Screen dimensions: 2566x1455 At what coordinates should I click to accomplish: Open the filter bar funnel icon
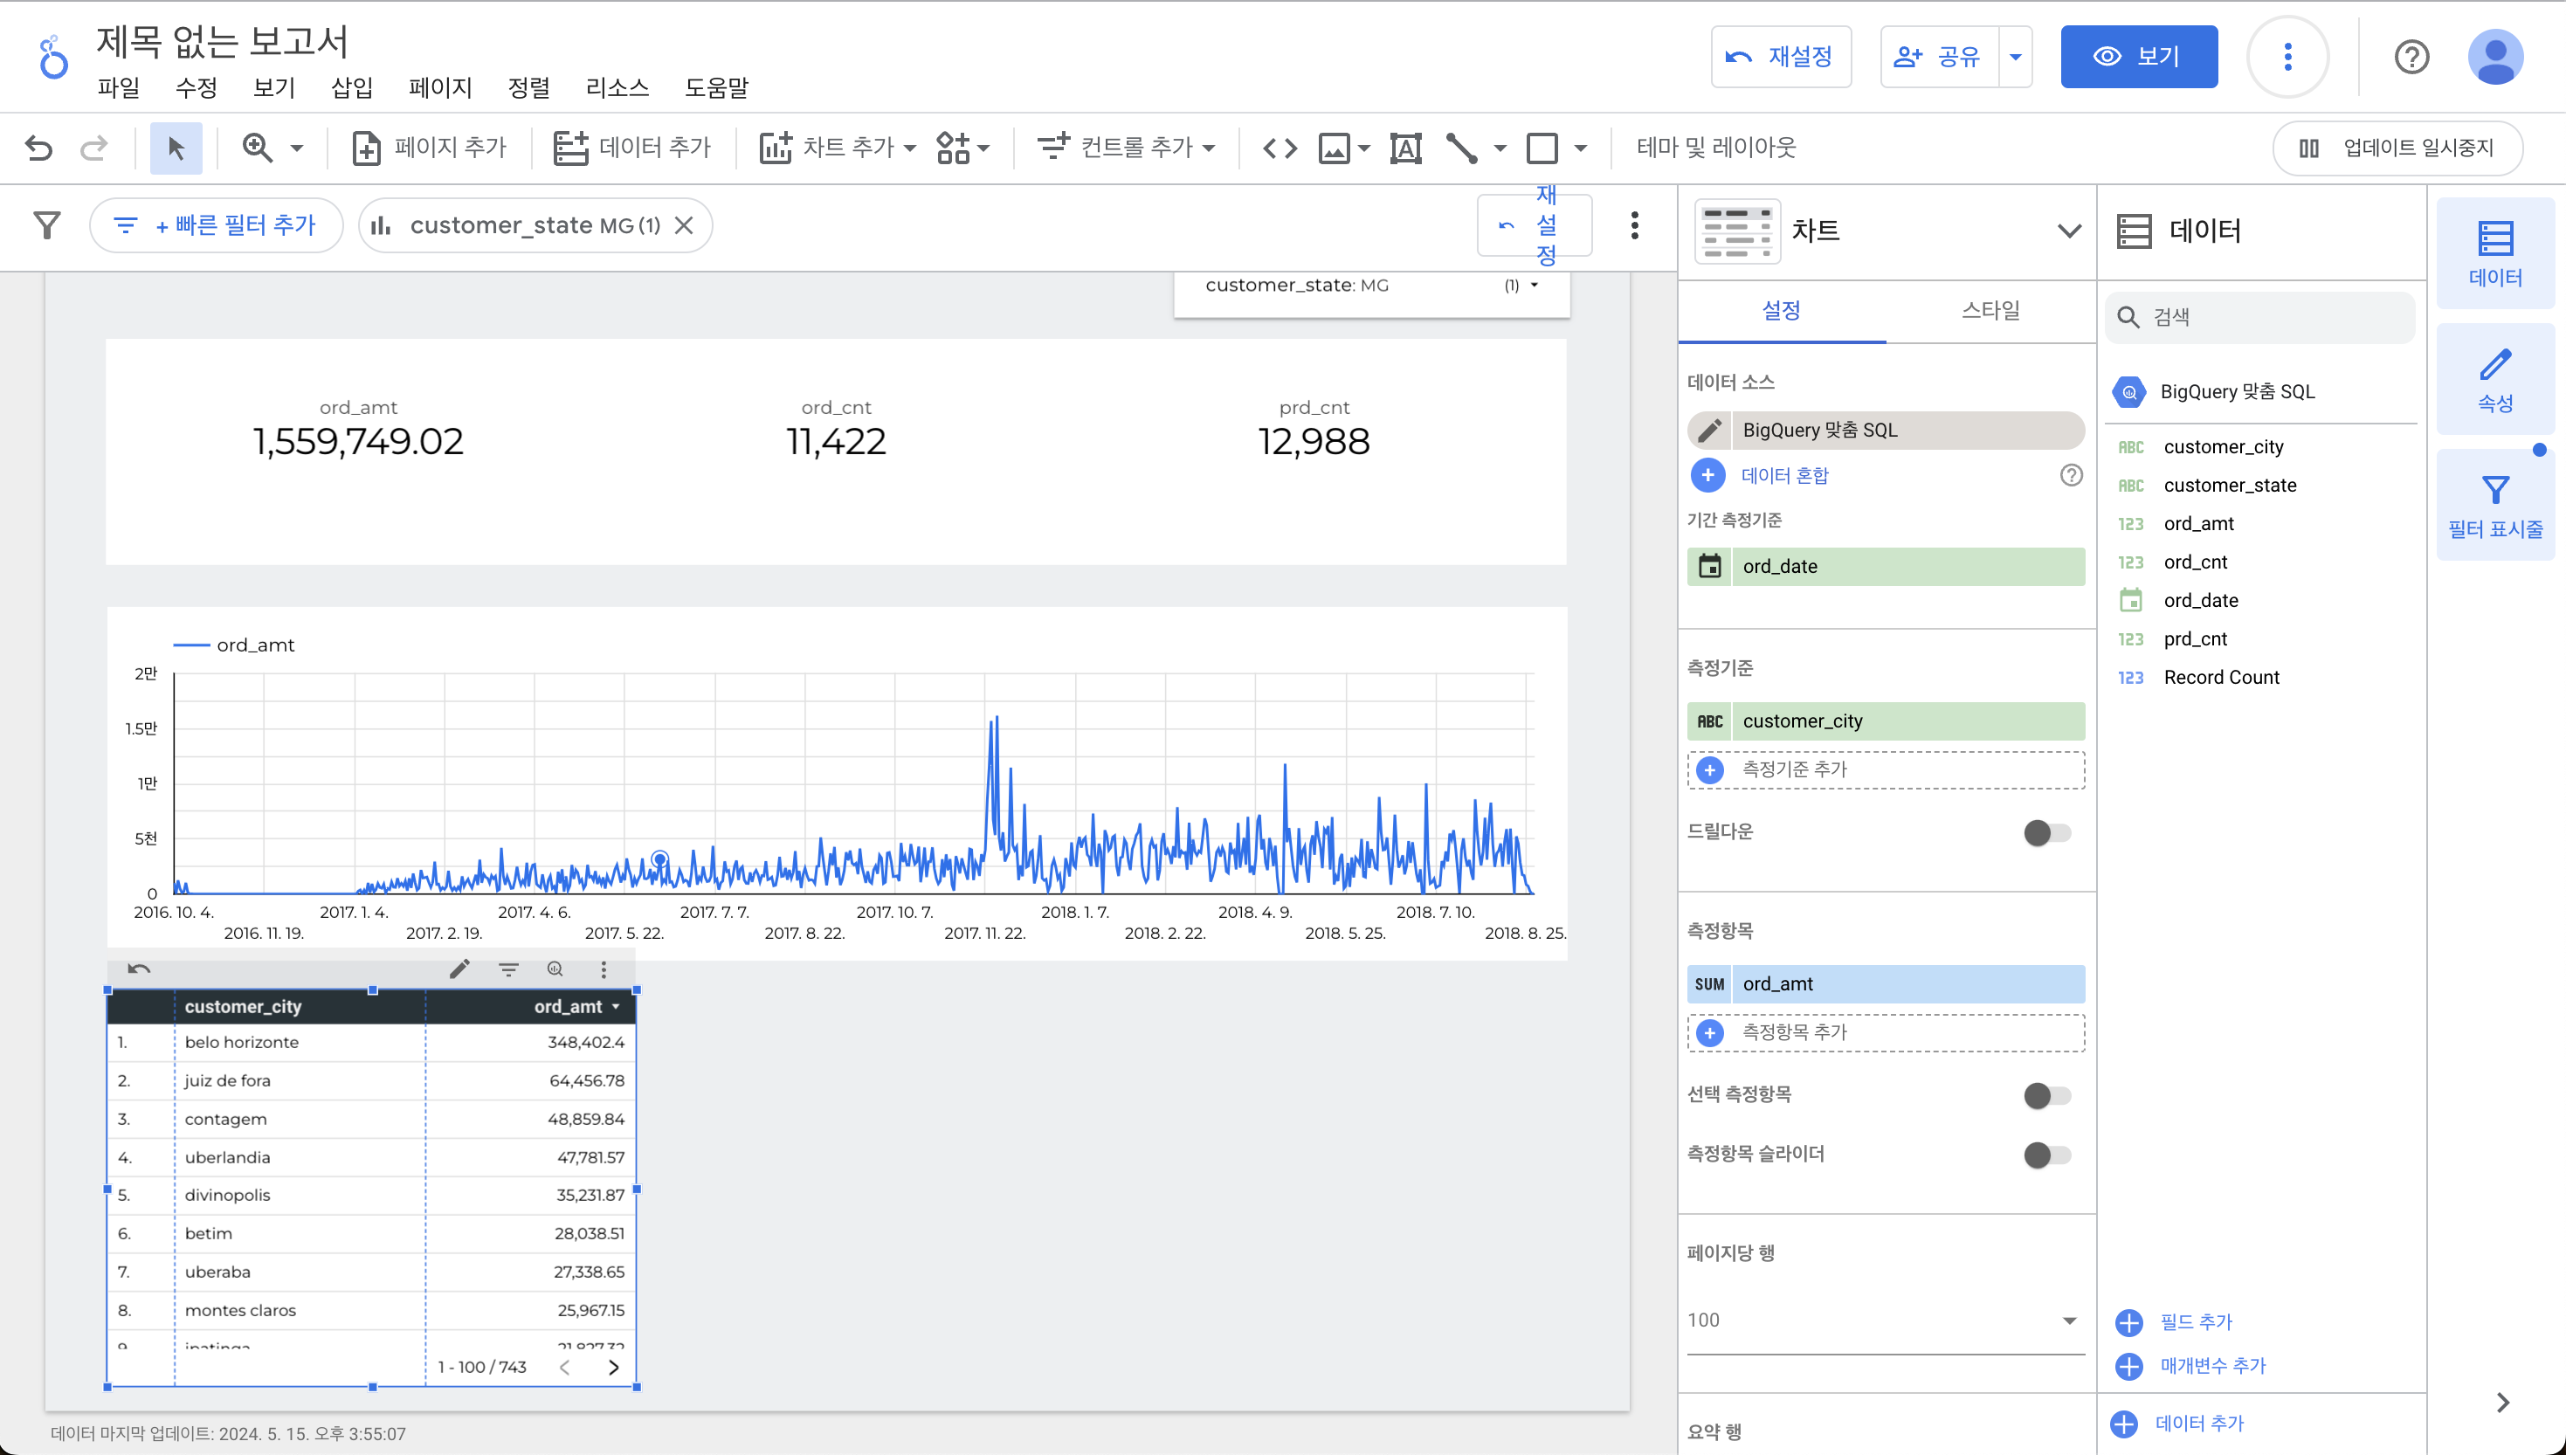click(x=47, y=224)
